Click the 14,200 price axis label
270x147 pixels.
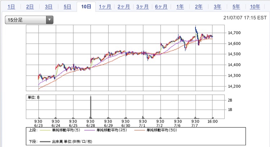(x=234, y=86)
